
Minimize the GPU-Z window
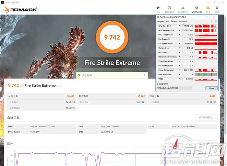point(199,17)
